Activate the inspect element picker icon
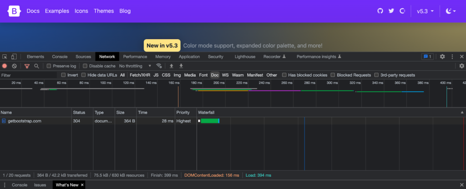 (x=5, y=56)
